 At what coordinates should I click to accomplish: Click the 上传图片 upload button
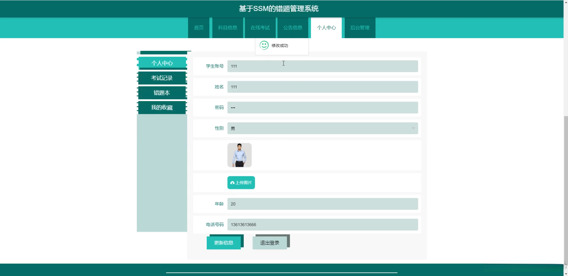coord(241,182)
